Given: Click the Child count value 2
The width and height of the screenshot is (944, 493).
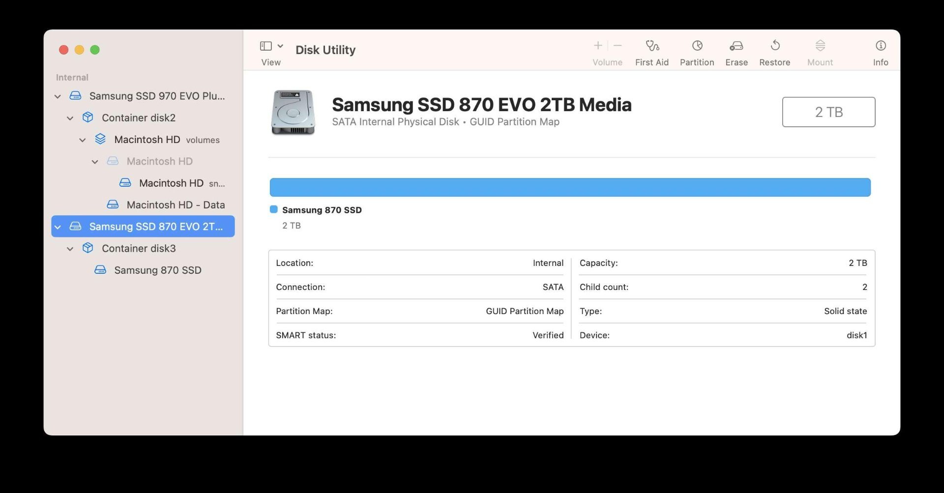Looking at the screenshot, I should [864, 287].
